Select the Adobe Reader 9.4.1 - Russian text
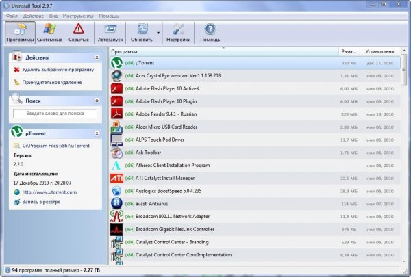This screenshot has height=277, width=411. tap(166, 114)
